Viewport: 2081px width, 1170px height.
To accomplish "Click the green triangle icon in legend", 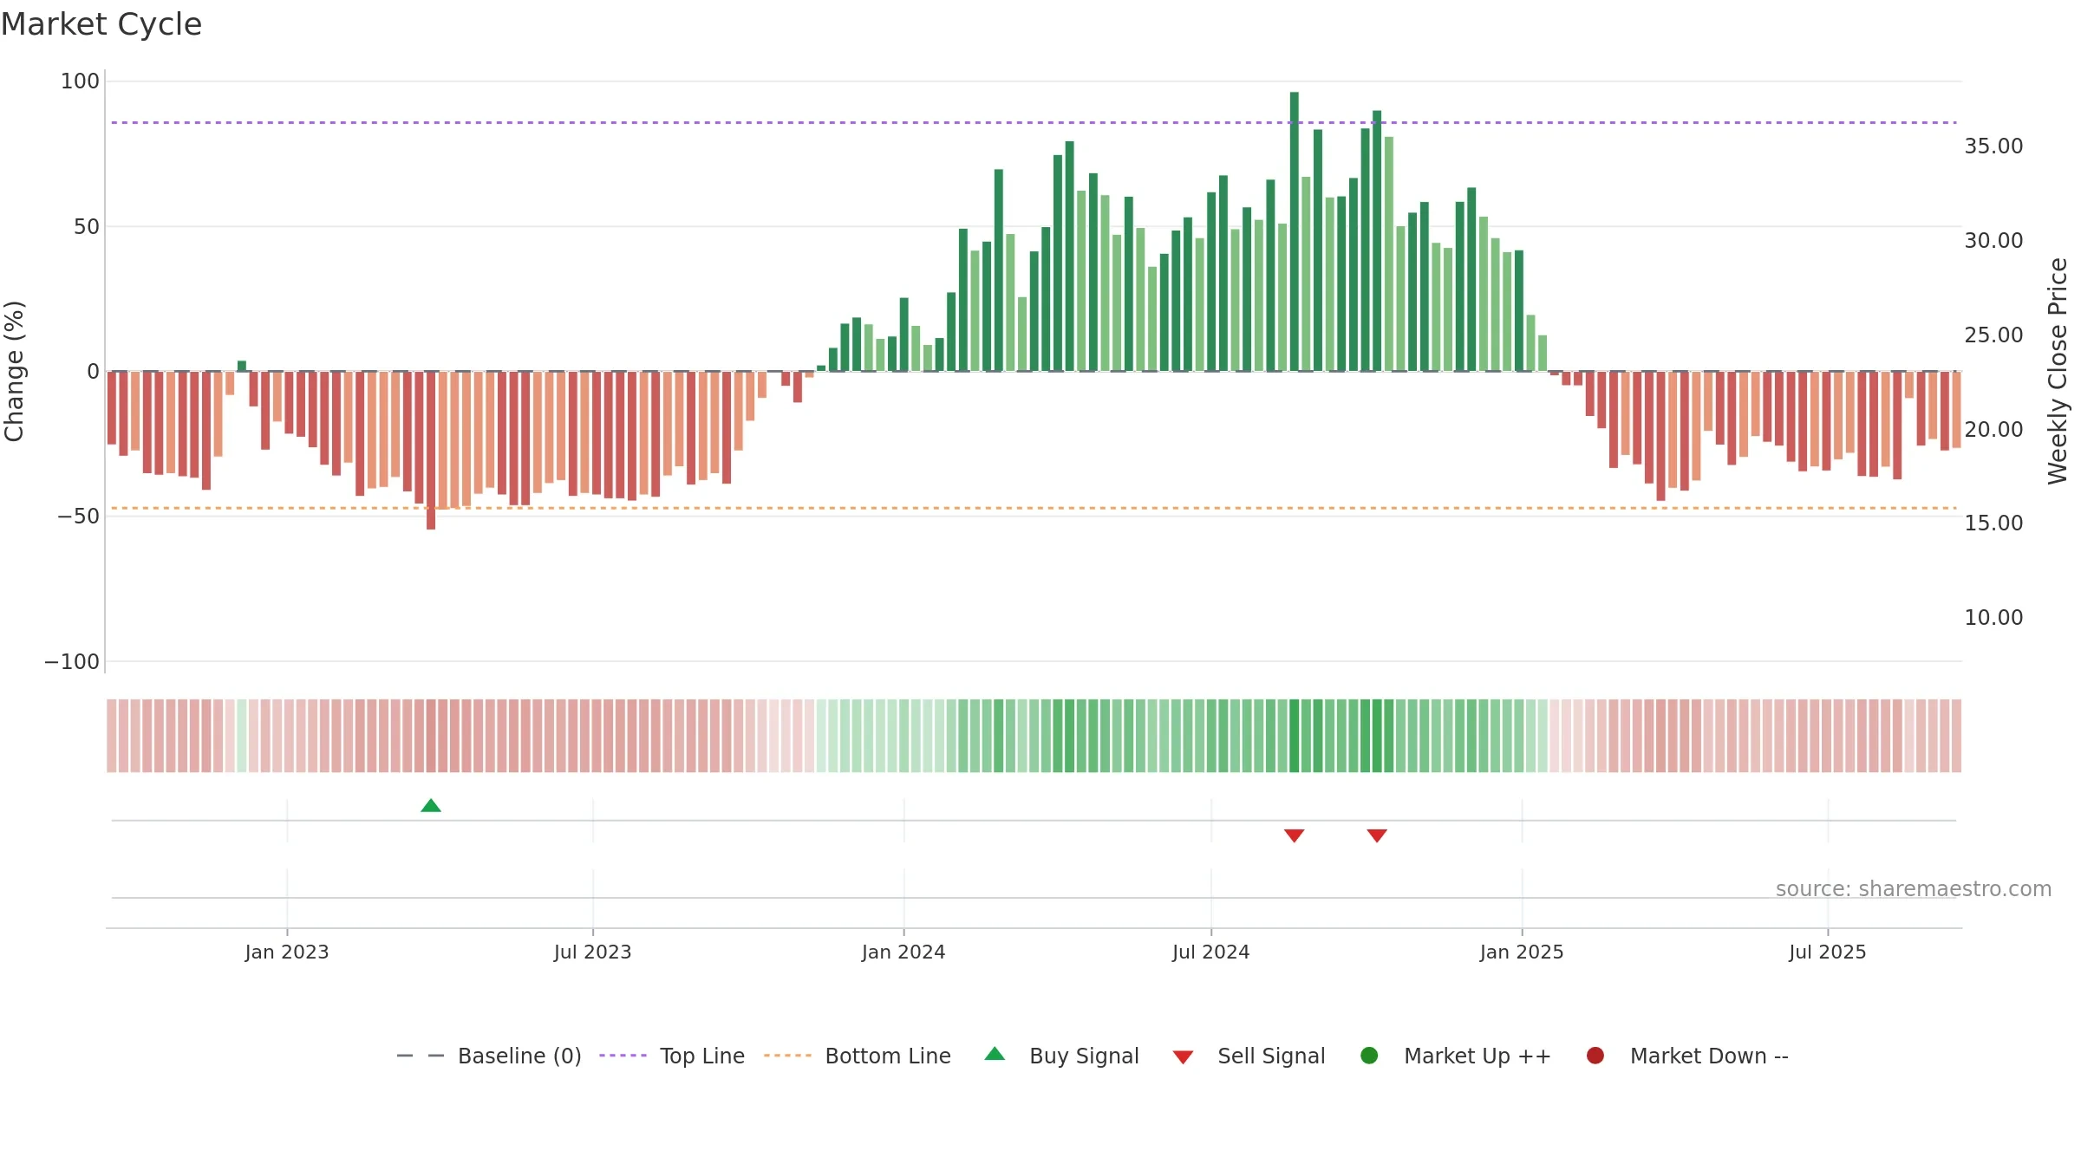I will 995,1054.
